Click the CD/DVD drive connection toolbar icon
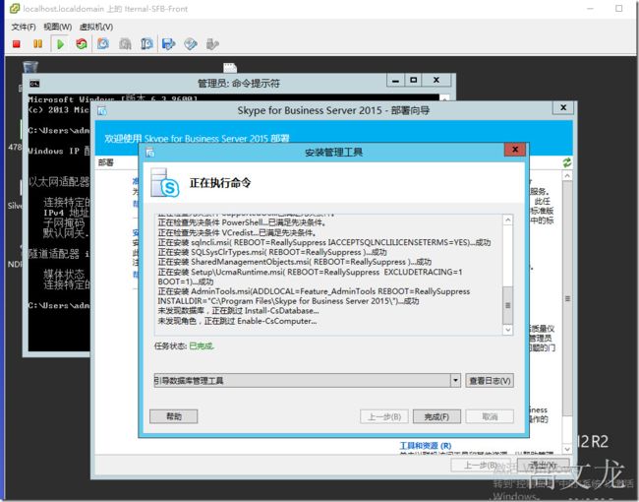Viewport: 639px width, 502px height. tap(191, 43)
